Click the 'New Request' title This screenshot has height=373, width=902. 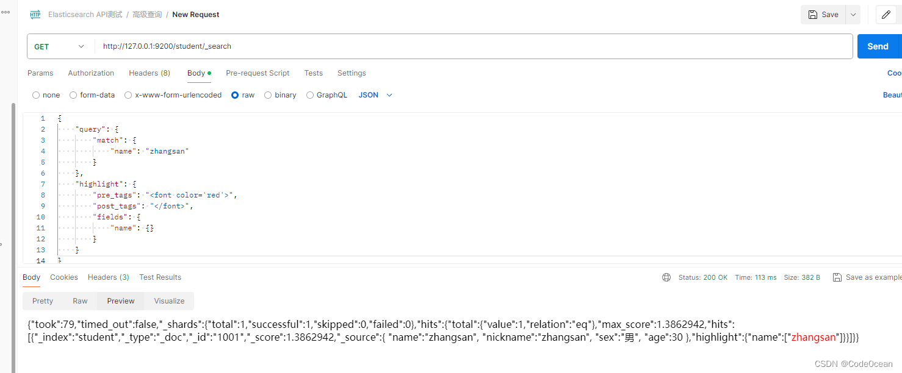[196, 15]
